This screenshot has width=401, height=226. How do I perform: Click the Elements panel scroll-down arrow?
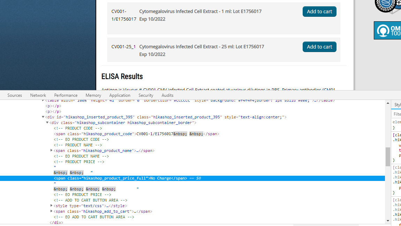point(388,221)
